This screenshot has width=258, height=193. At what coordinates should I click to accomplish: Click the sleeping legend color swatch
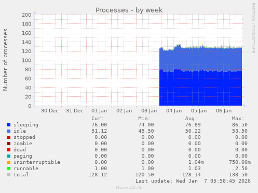tap(9, 125)
